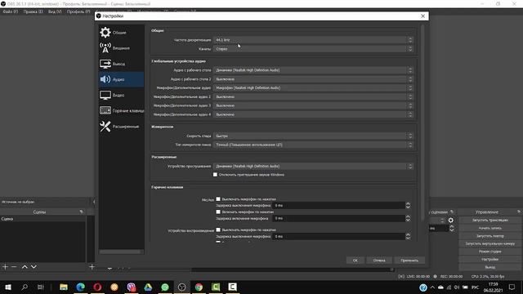Viewport: 523px width, 294px height.
Task: Undock the Сцены panel icon
Action: click(81, 212)
